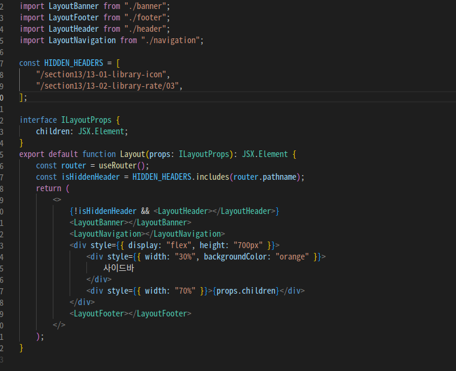Click the "./header" import path string
The width and height of the screenshot is (456, 371).
(x=145, y=29)
